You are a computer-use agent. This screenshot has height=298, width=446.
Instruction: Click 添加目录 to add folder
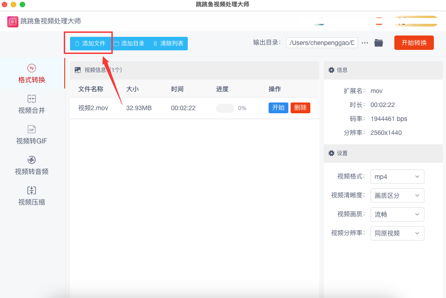point(129,44)
